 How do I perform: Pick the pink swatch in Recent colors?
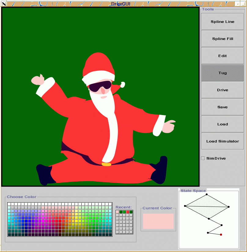click(x=118, y=212)
